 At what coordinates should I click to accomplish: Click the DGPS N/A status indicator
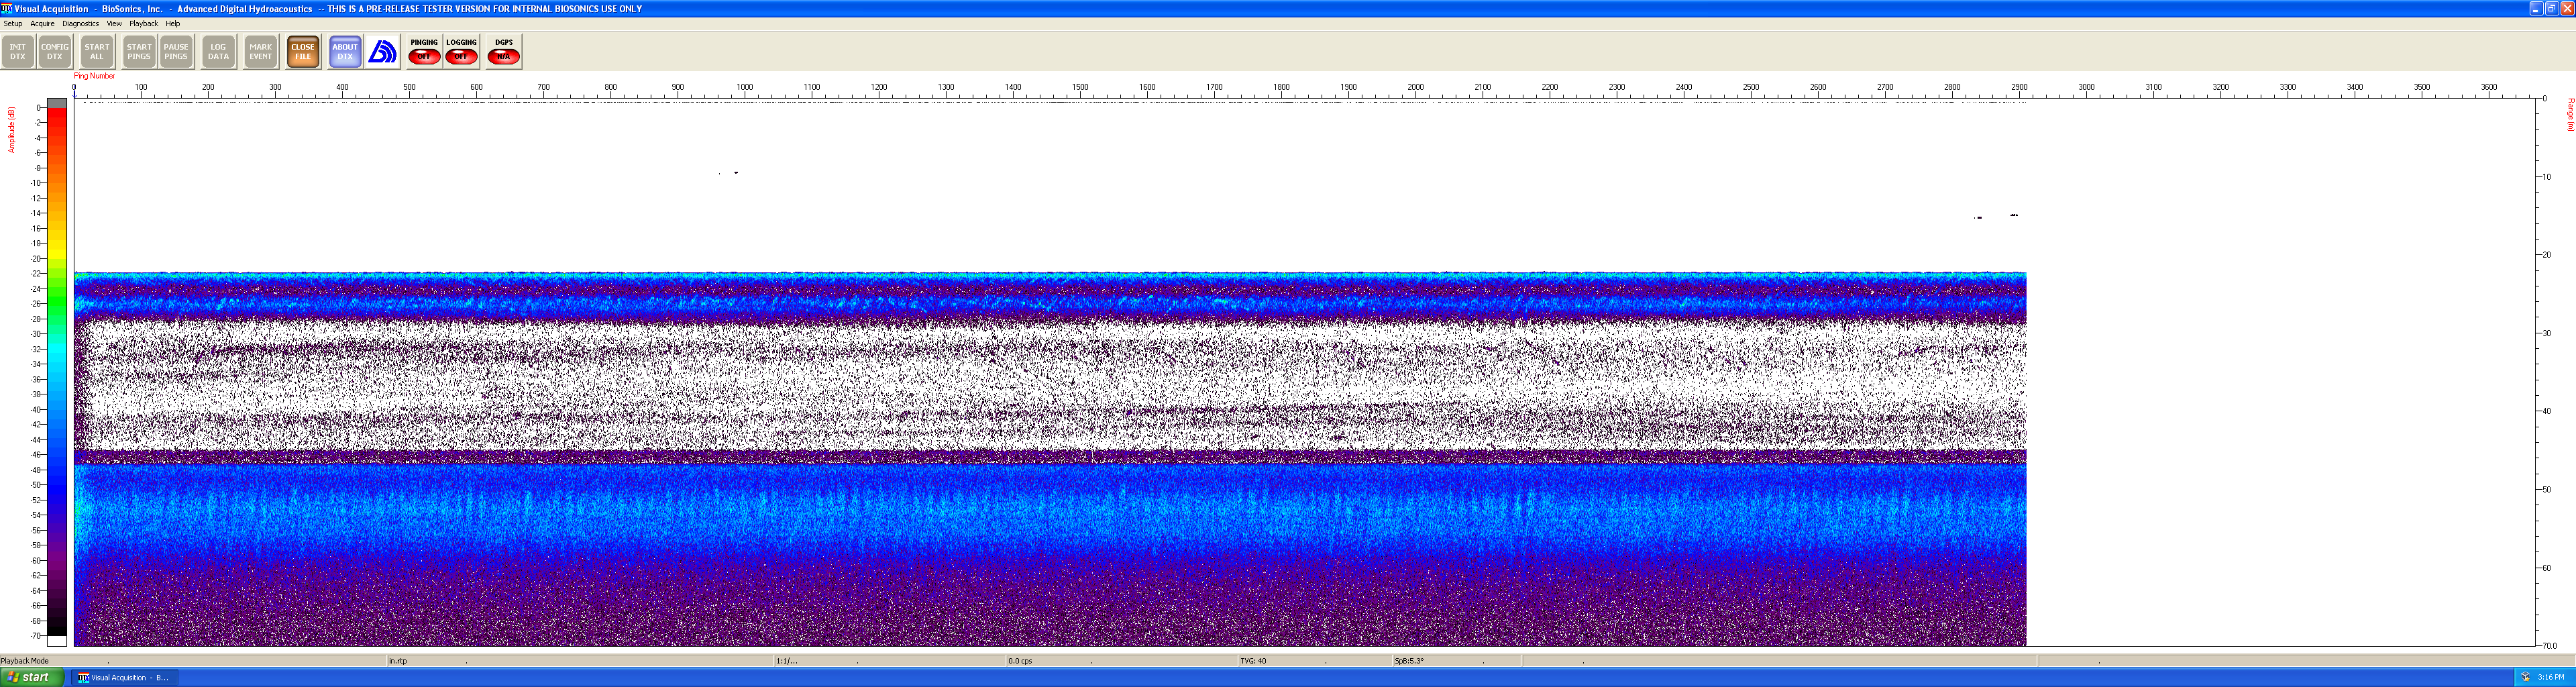(504, 56)
